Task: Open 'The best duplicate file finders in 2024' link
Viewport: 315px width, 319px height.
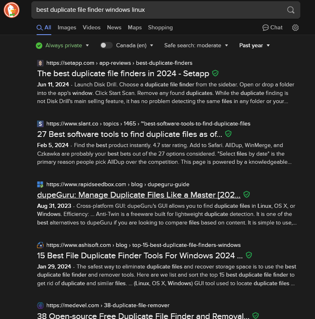Action: tap(123, 73)
